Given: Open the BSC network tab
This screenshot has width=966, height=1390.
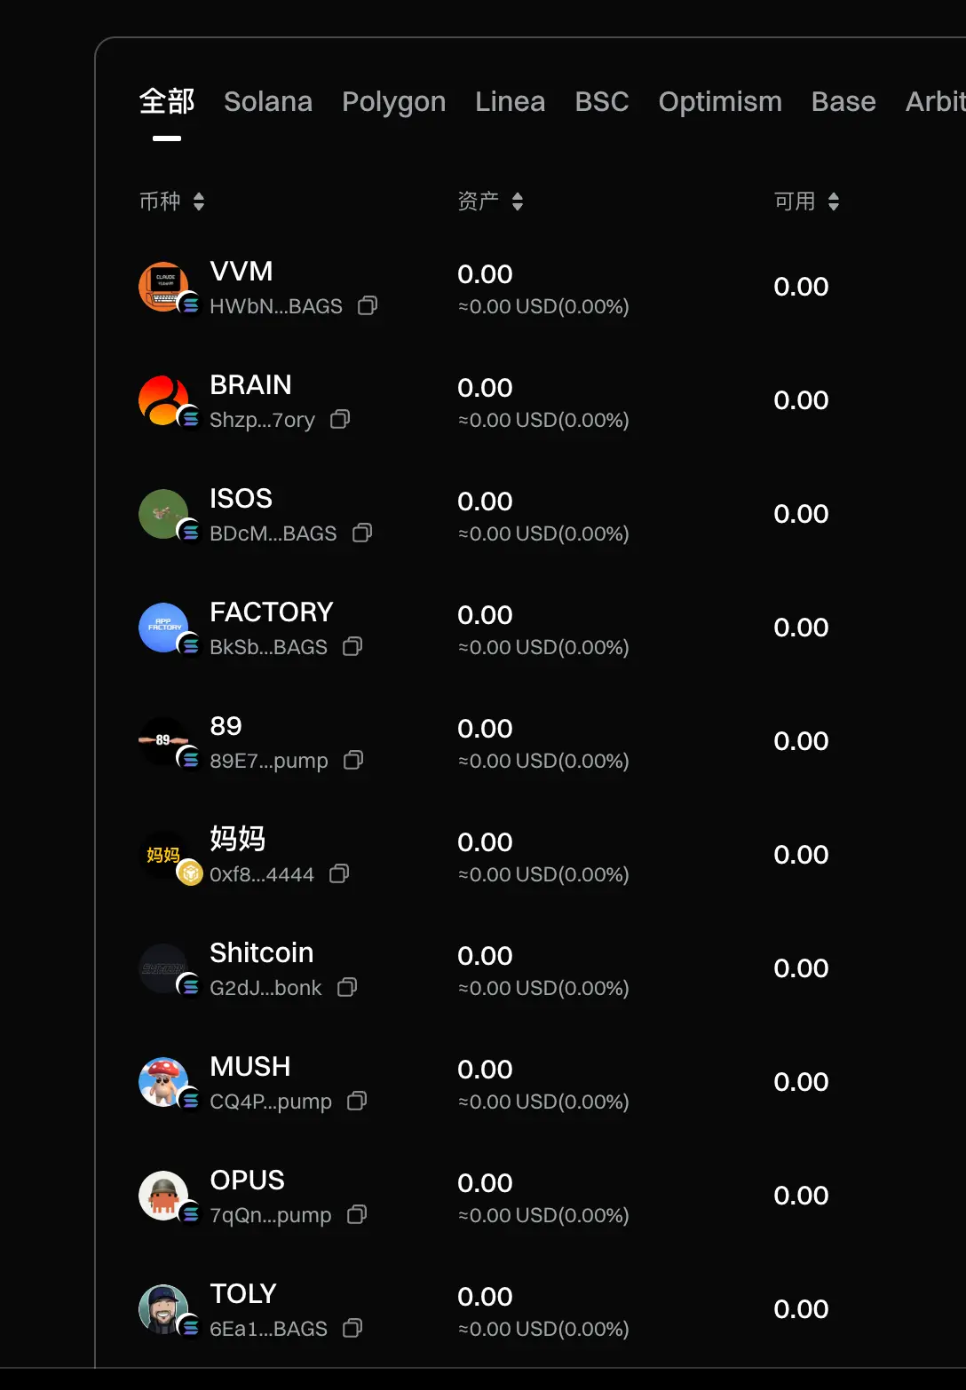Looking at the screenshot, I should (602, 102).
